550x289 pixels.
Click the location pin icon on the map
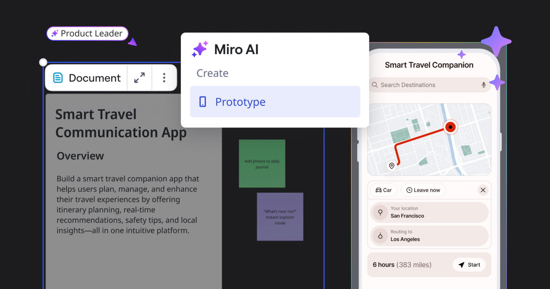pyautogui.click(x=391, y=166)
